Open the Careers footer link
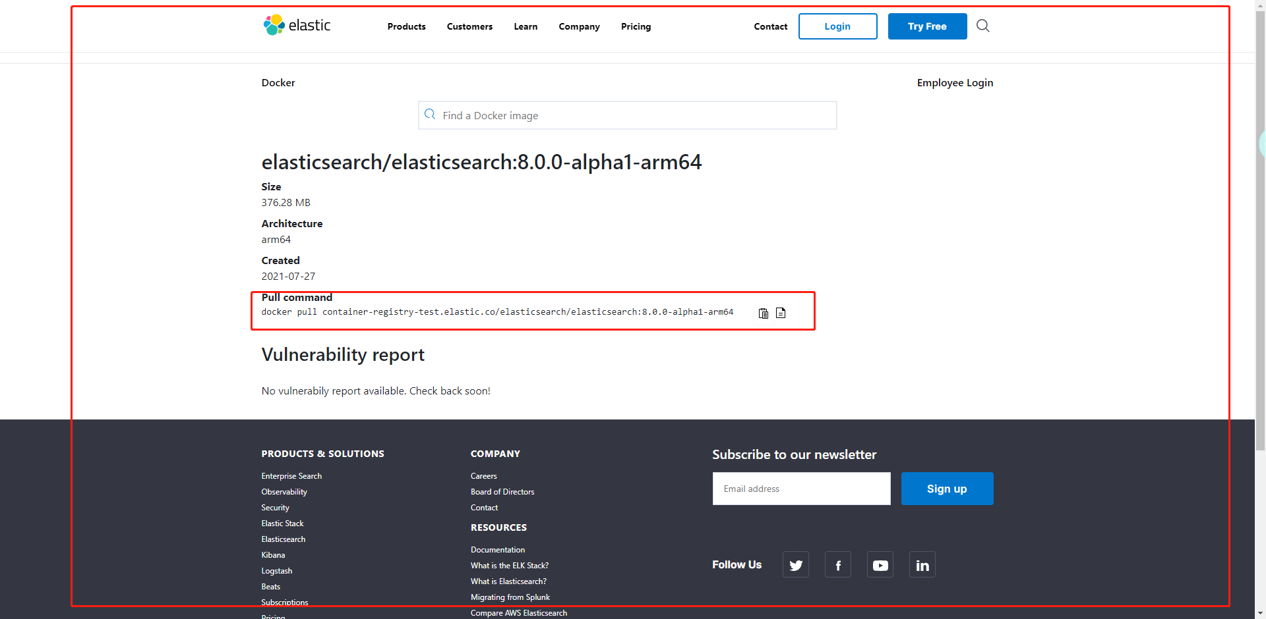 (484, 476)
